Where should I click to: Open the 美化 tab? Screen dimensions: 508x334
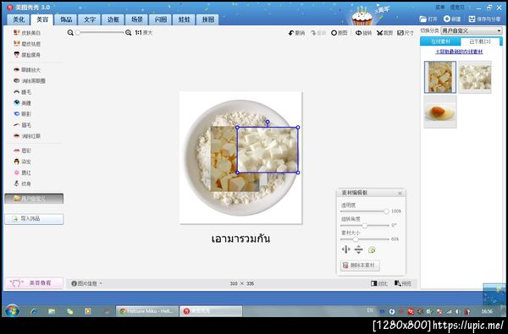tap(19, 19)
